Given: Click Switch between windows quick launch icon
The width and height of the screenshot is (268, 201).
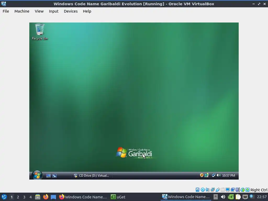Looking at the screenshot, I should pyautogui.click(x=54, y=176).
